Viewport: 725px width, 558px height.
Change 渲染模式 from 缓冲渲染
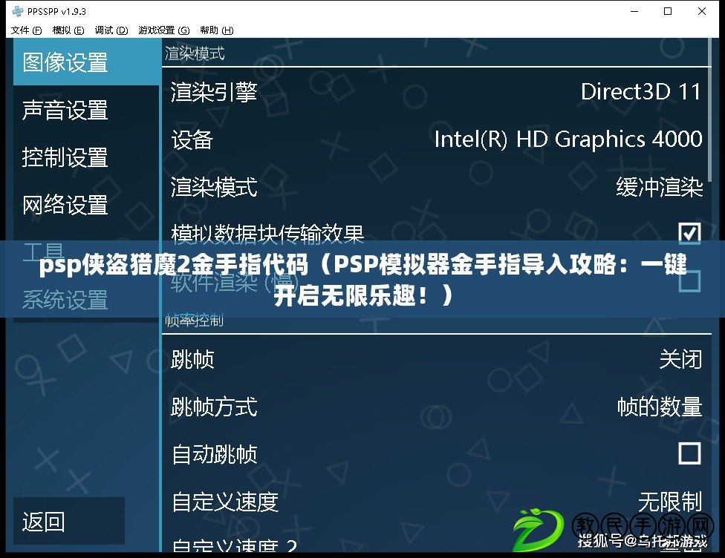click(436, 187)
